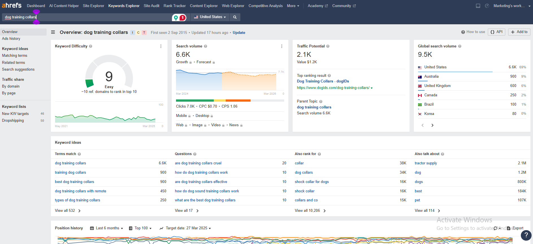Click the Ahrefs logo

(x=12, y=5)
